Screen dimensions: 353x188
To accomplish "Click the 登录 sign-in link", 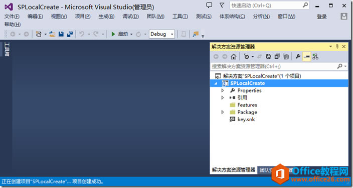I will pyautogui.click(x=322, y=17).
